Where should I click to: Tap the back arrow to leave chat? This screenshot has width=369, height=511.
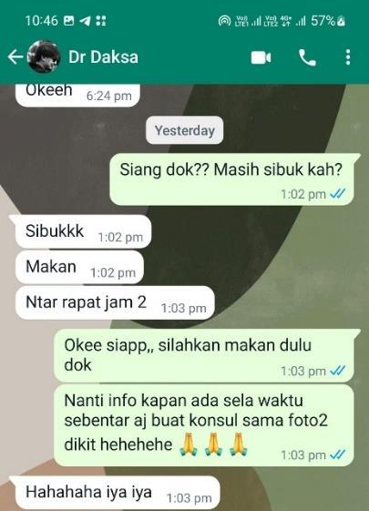pos(15,57)
